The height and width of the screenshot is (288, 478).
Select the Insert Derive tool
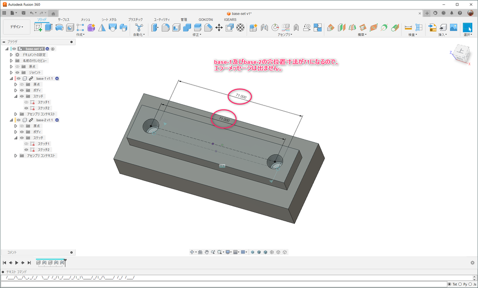pyautogui.click(x=432, y=28)
